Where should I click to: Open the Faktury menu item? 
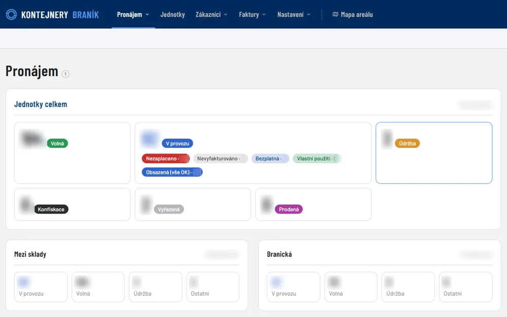point(249,15)
